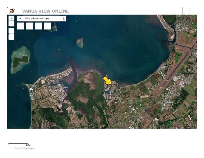Click the small island in the middle of the bay

[x=80, y=43]
